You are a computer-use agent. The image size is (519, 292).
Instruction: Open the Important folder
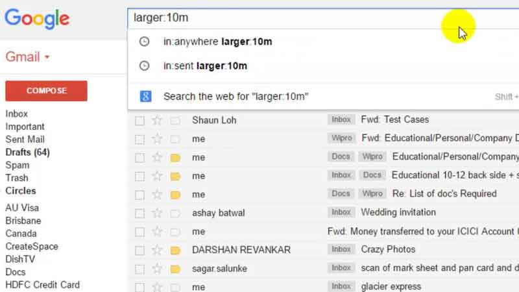[25, 127]
